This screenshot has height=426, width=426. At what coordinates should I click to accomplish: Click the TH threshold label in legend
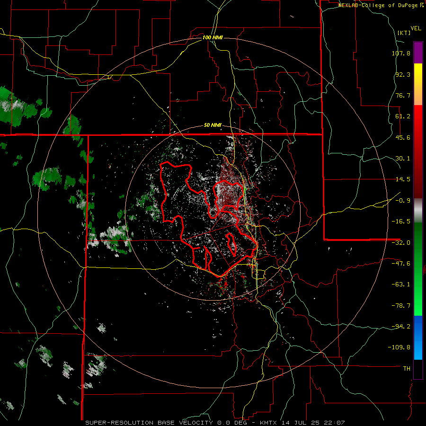pos(407,369)
